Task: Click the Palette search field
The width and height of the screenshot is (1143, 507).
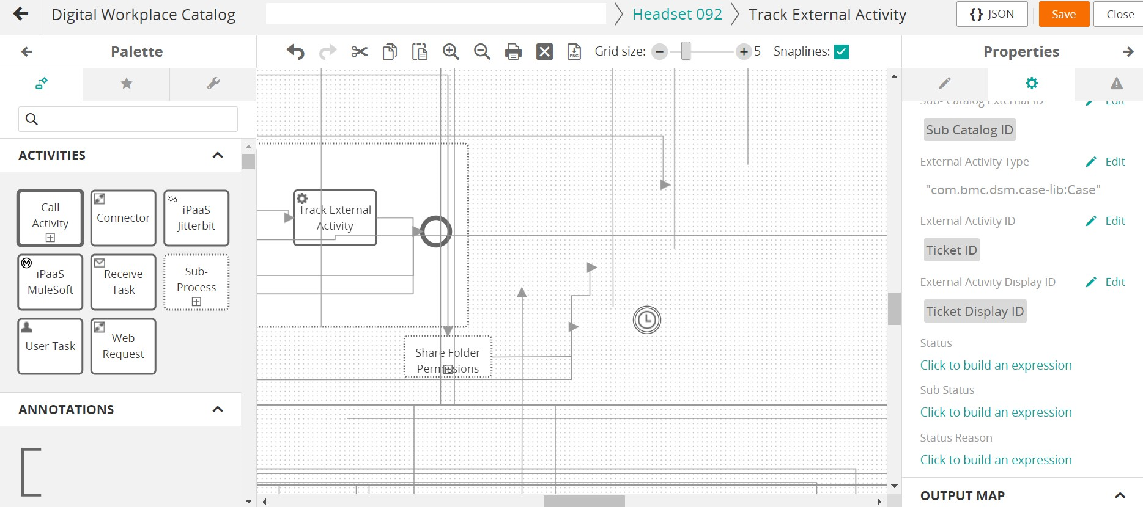Action: 128,119
